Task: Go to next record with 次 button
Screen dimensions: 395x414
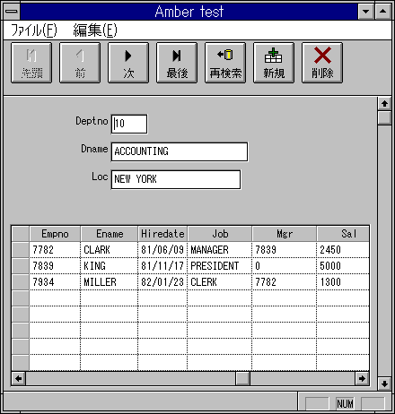Action: [128, 63]
